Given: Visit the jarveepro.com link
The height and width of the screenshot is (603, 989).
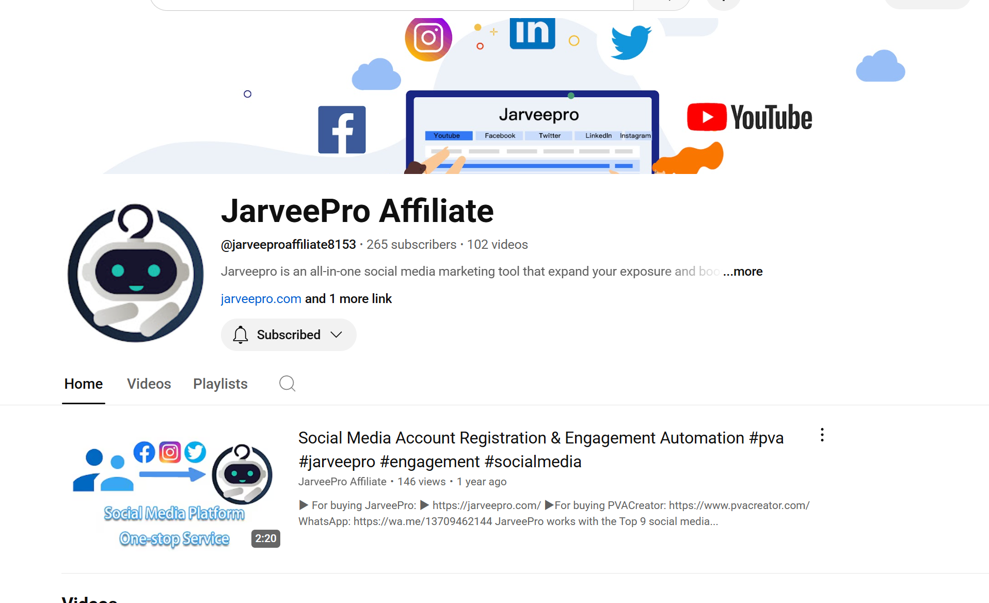Looking at the screenshot, I should (261, 298).
